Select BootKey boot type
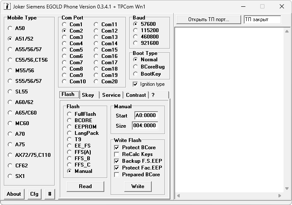This screenshot has width=292, height=205. pyautogui.click(x=147, y=74)
